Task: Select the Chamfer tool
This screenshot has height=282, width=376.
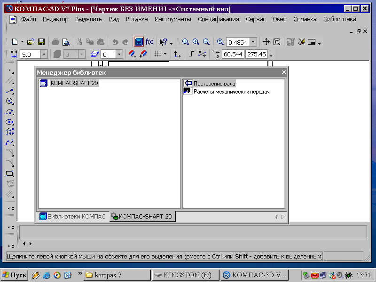Action: tap(10, 153)
